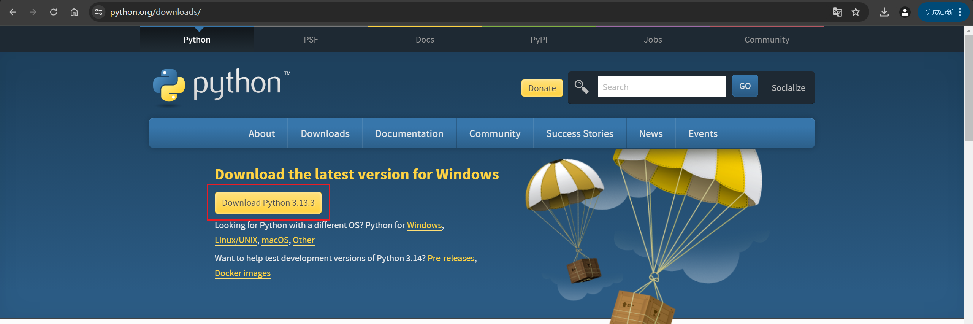973x324 pixels.
Task: Select the Python top tab
Action: pyautogui.click(x=197, y=40)
